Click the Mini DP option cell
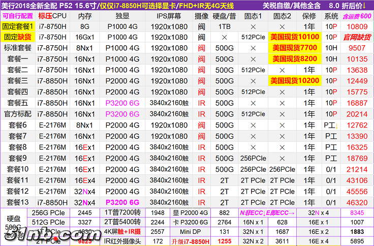This screenshot has height=246, width=374. (185, 232)
